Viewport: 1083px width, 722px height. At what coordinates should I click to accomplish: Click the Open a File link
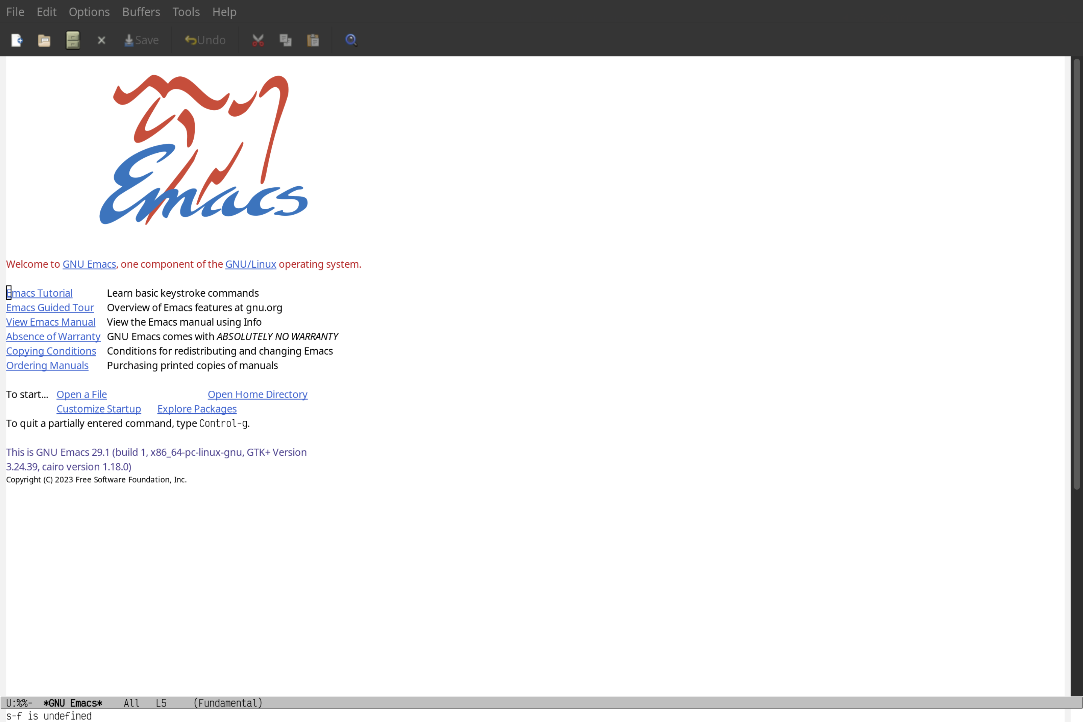click(81, 394)
